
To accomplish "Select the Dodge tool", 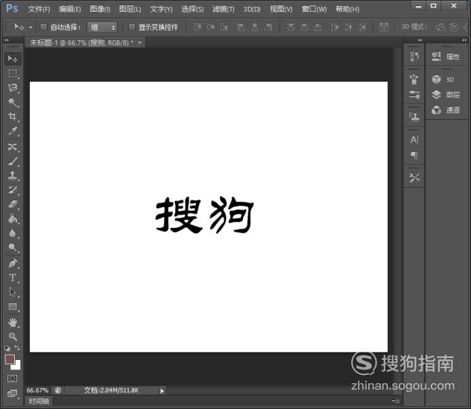I will [13, 248].
